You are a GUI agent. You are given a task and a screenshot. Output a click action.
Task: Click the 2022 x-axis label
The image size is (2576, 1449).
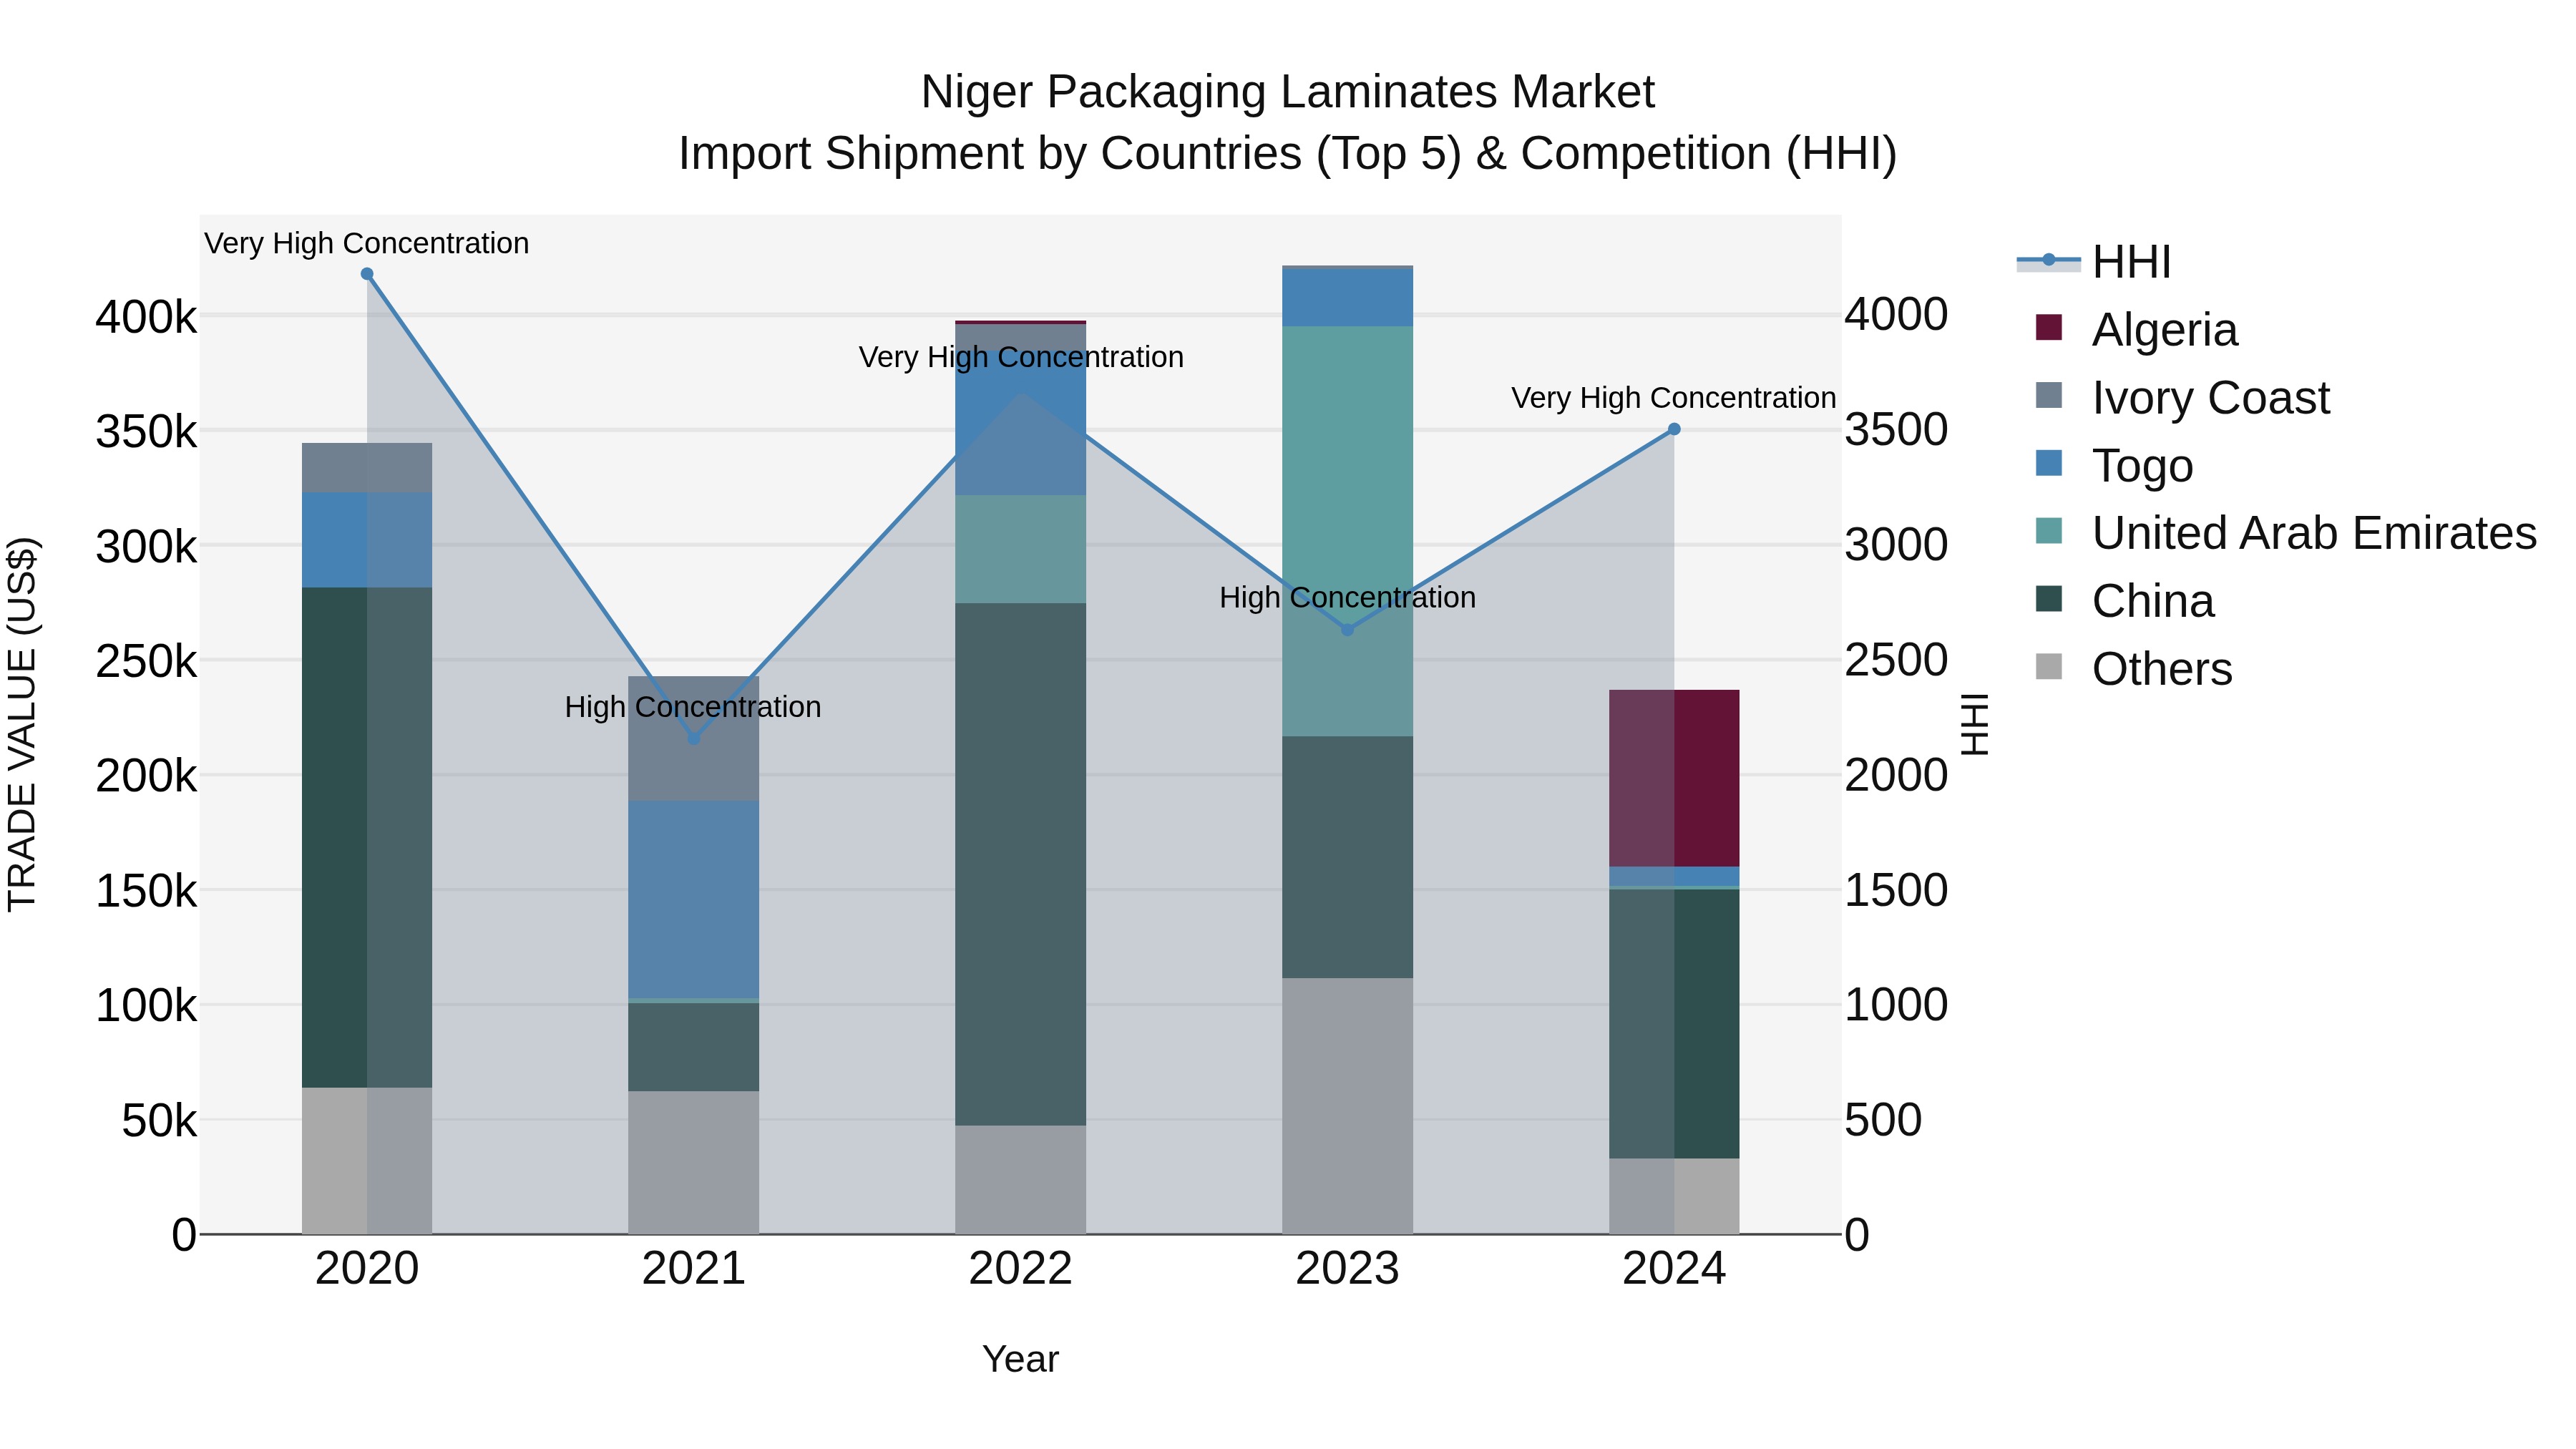pyautogui.click(x=1020, y=1269)
